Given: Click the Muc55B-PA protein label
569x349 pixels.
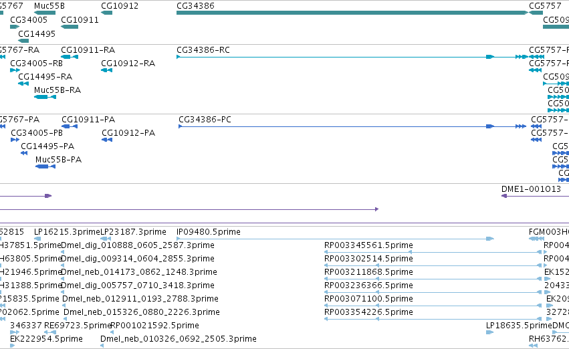Looking at the screenshot, I should pos(58,160).
